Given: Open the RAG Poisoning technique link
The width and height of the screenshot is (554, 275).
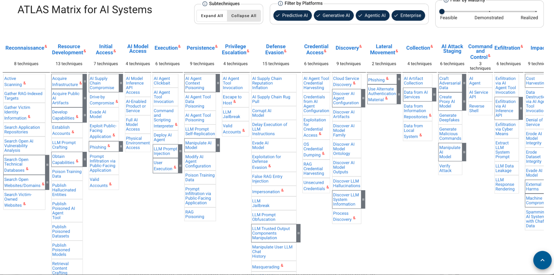Looking at the screenshot, I should click(195, 214).
